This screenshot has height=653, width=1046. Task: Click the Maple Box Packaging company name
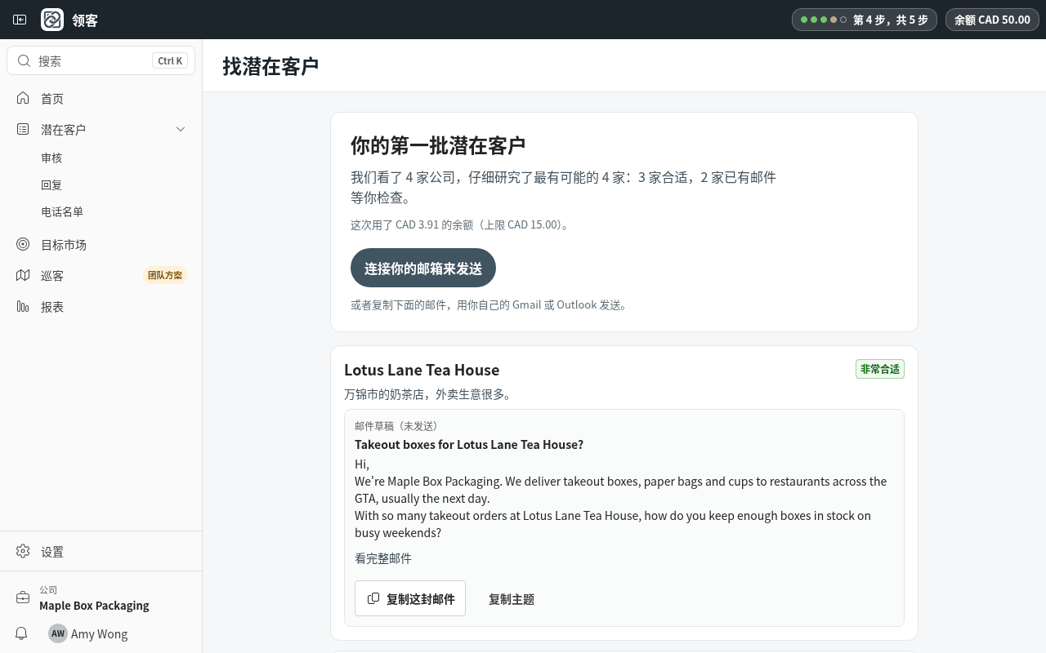[94, 605]
